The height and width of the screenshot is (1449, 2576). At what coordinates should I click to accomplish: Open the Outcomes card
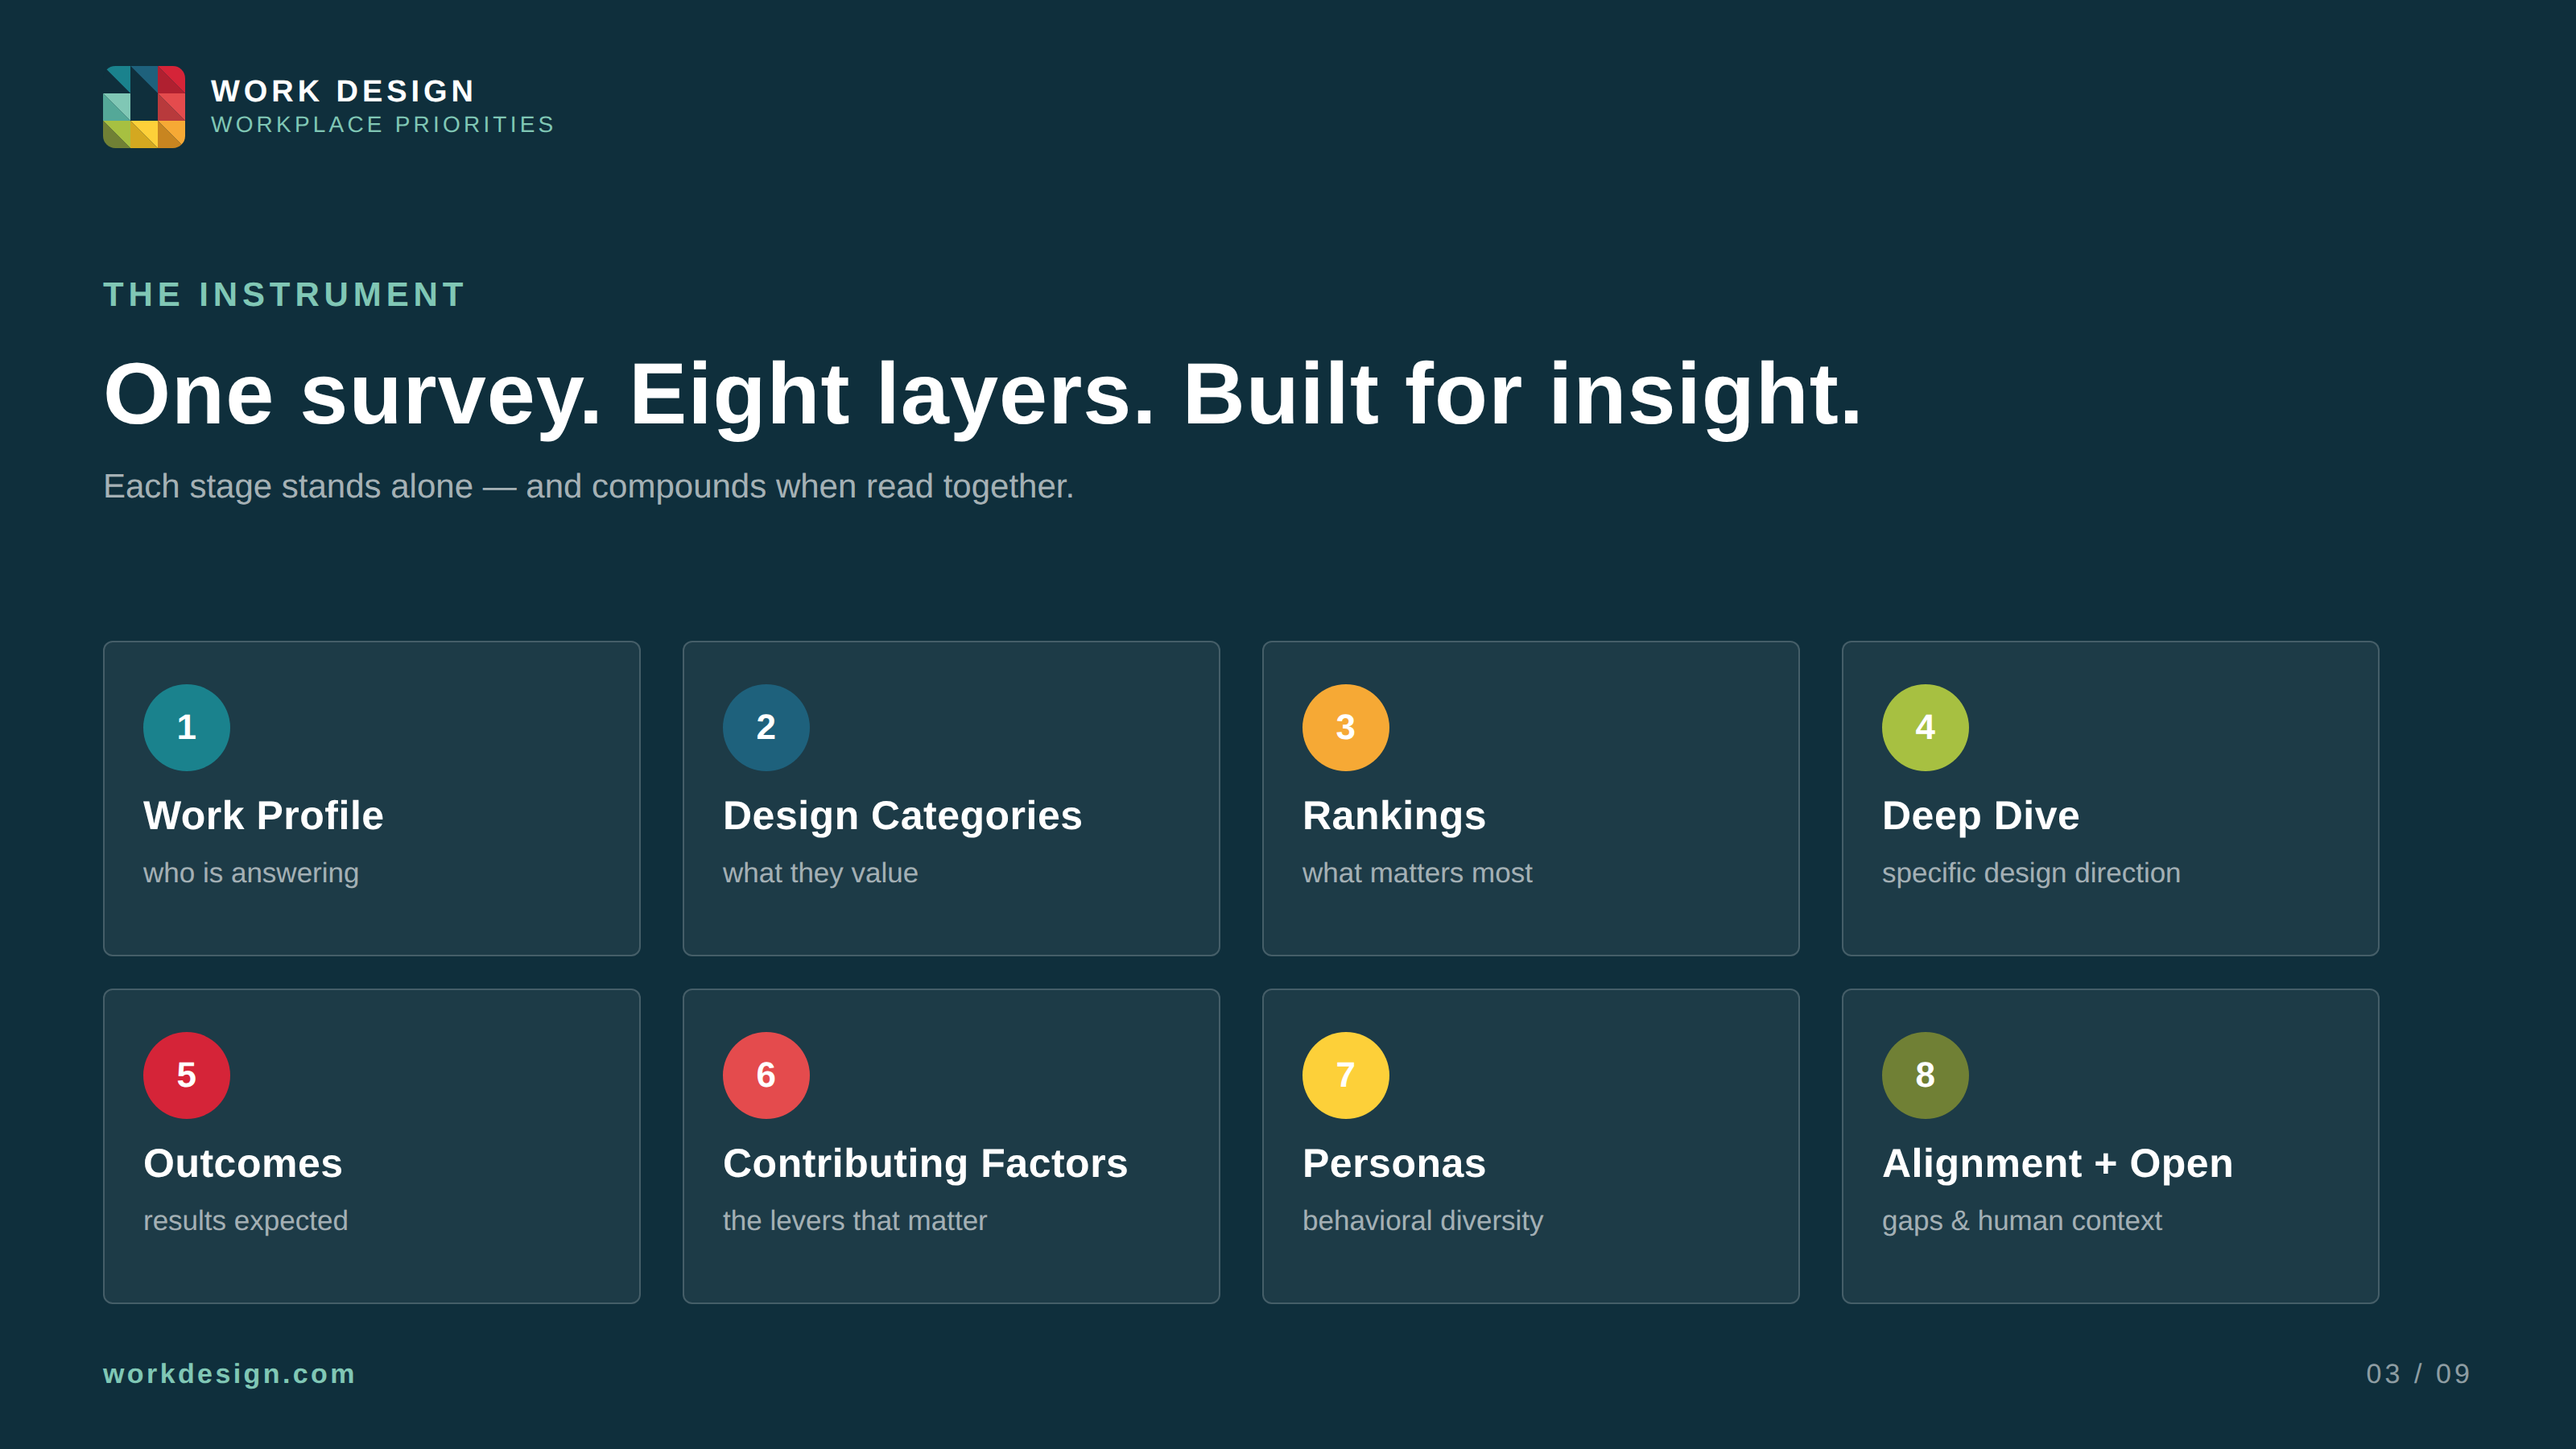tap(371, 1146)
